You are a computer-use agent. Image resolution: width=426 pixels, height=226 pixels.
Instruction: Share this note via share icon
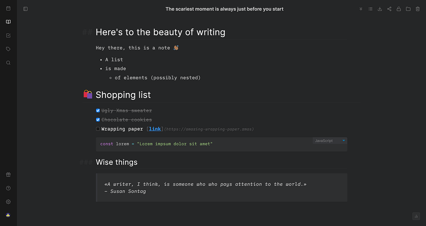point(389,9)
